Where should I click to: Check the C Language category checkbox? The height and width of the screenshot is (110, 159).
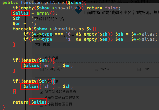pyautogui.click(x=42, y=69)
